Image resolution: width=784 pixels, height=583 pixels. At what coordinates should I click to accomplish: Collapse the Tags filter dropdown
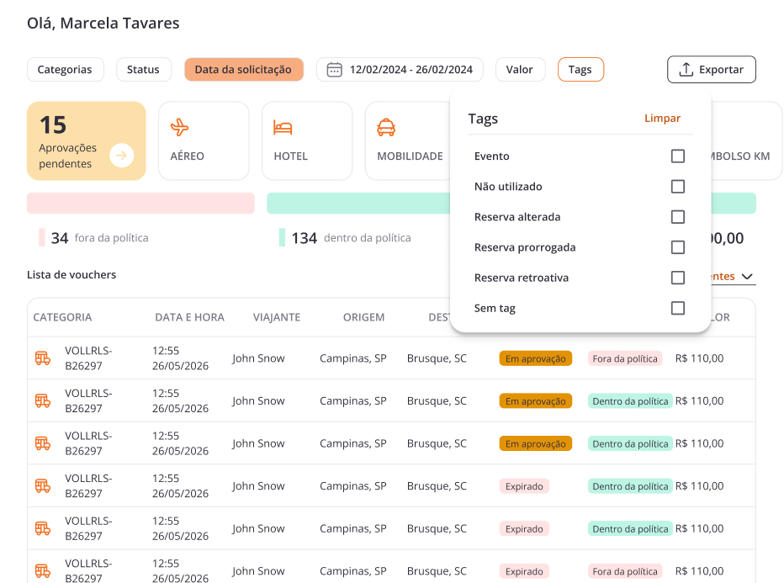[580, 70]
